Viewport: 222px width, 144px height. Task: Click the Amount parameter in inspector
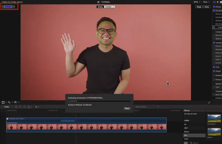(218, 14)
